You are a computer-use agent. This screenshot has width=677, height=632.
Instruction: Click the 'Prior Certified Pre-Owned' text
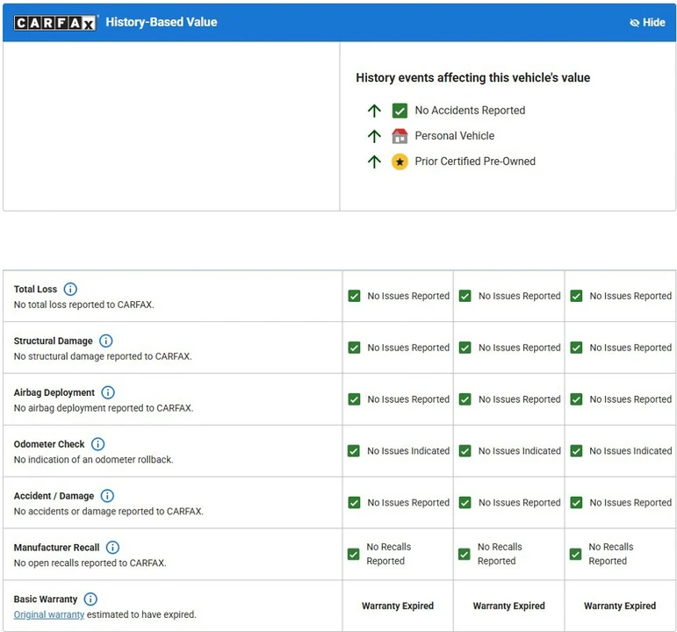pyautogui.click(x=475, y=162)
